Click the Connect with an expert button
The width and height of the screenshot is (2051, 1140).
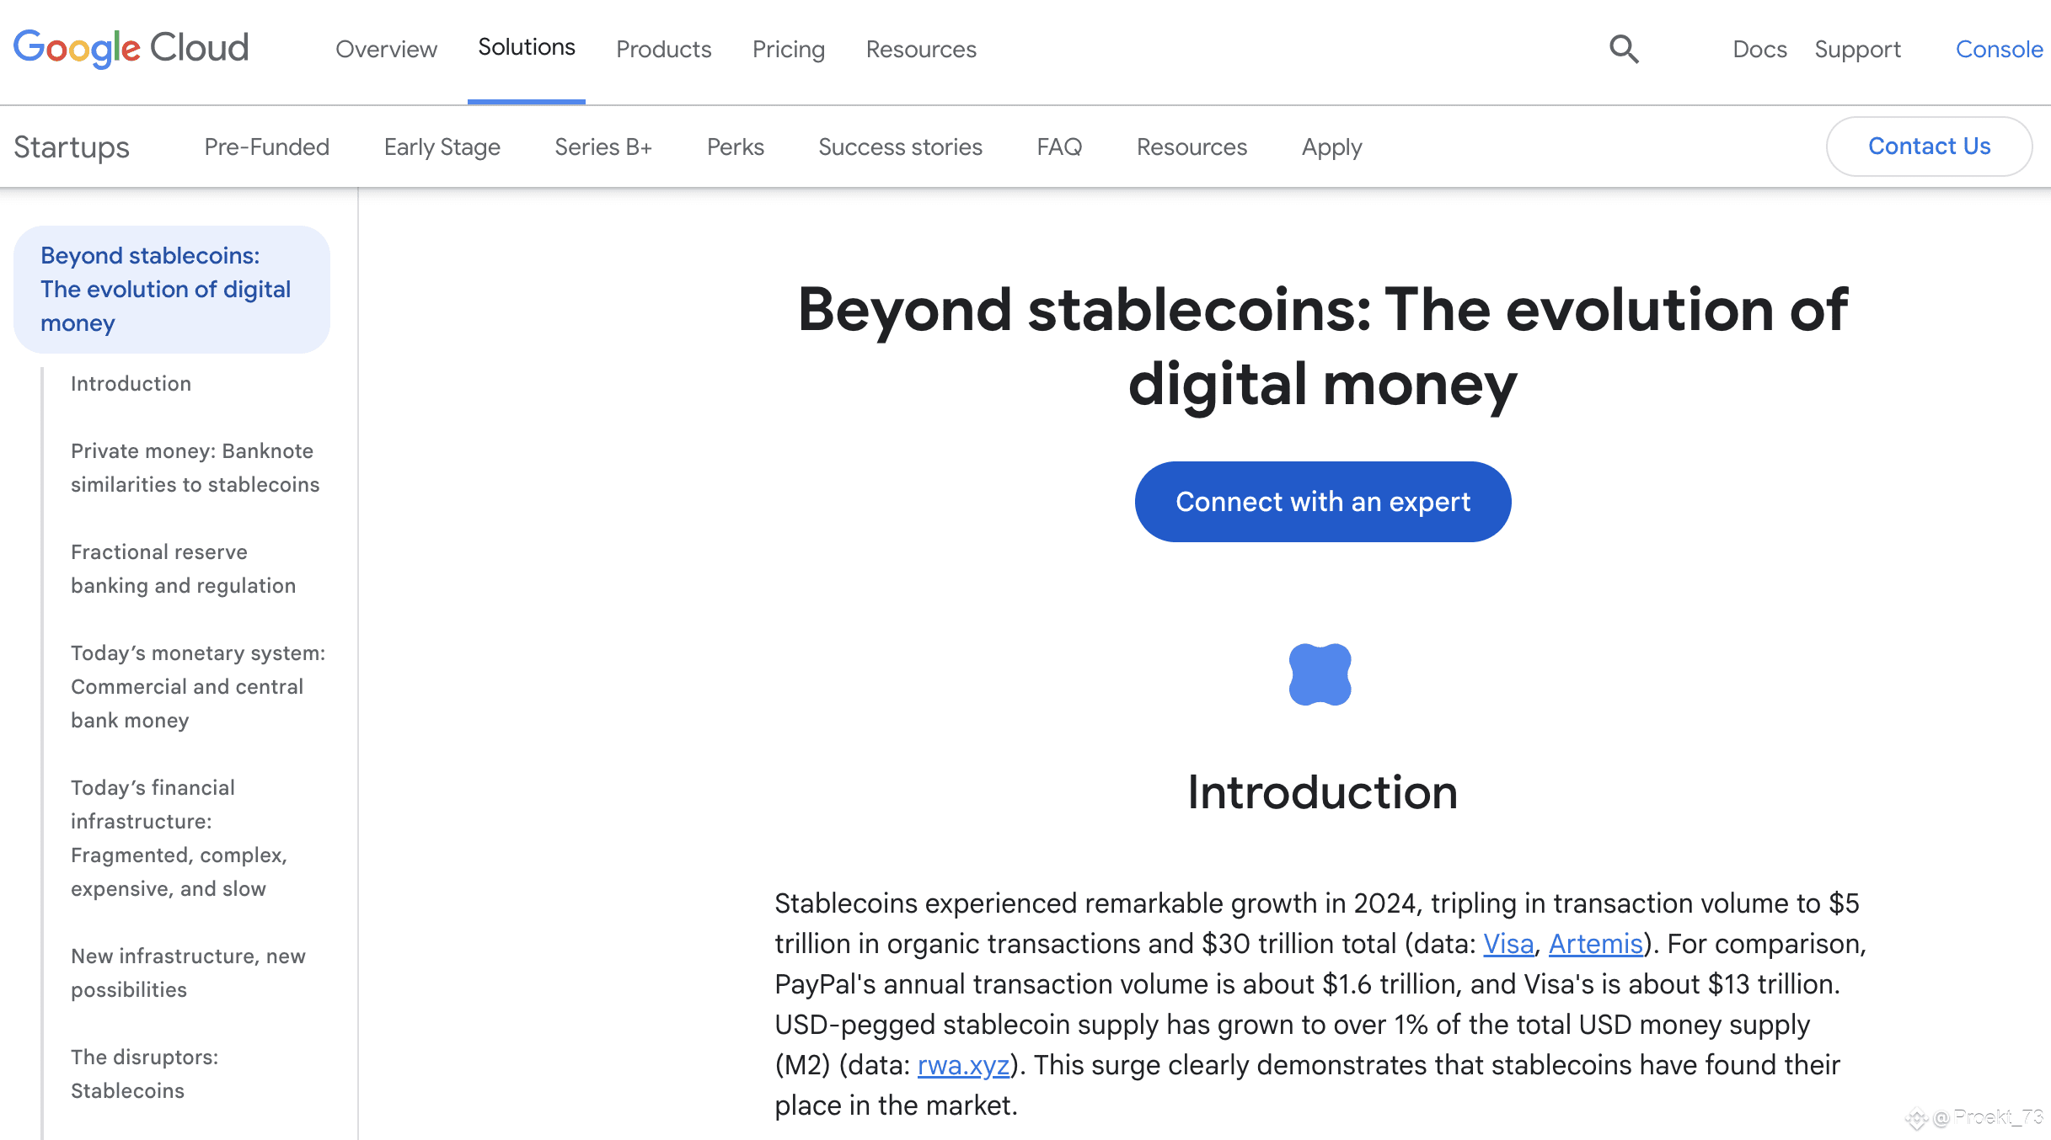[x=1323, y=502]
